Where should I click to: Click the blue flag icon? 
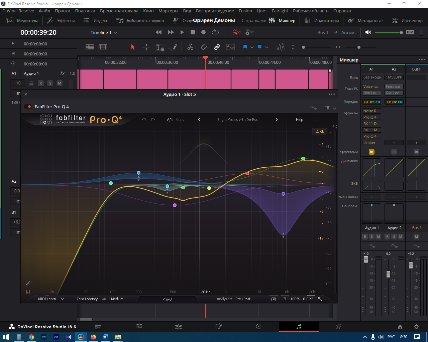(245, 47)
